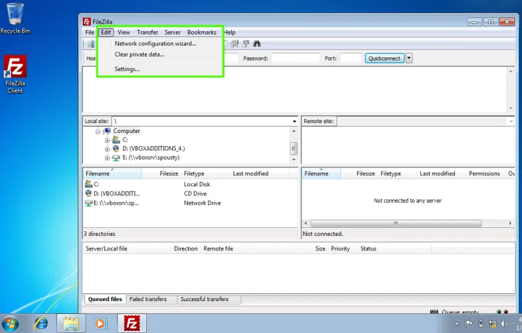Open Windows Explorer from taskbar
Viewport: 522px width, 333px height.
click(x=71, y=323)
